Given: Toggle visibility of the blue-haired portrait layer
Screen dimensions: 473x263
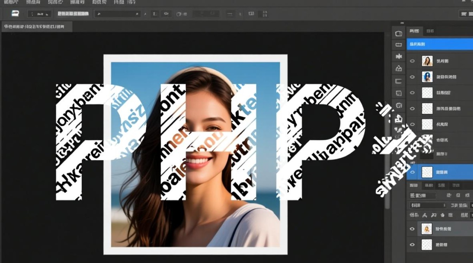Looking at the screenshot, I should coord(412,77).
